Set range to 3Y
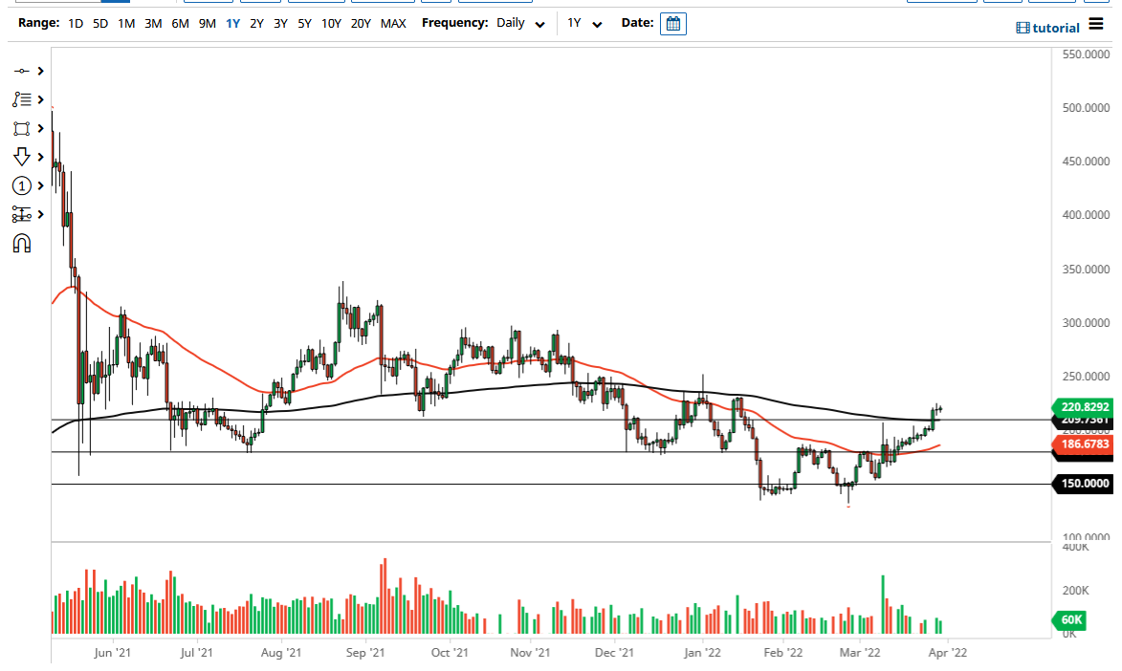The height and width of the screenshot is (671, 1122). 280,24
